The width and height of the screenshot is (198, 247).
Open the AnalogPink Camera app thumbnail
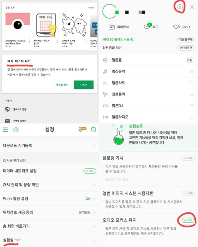point(17,25)
